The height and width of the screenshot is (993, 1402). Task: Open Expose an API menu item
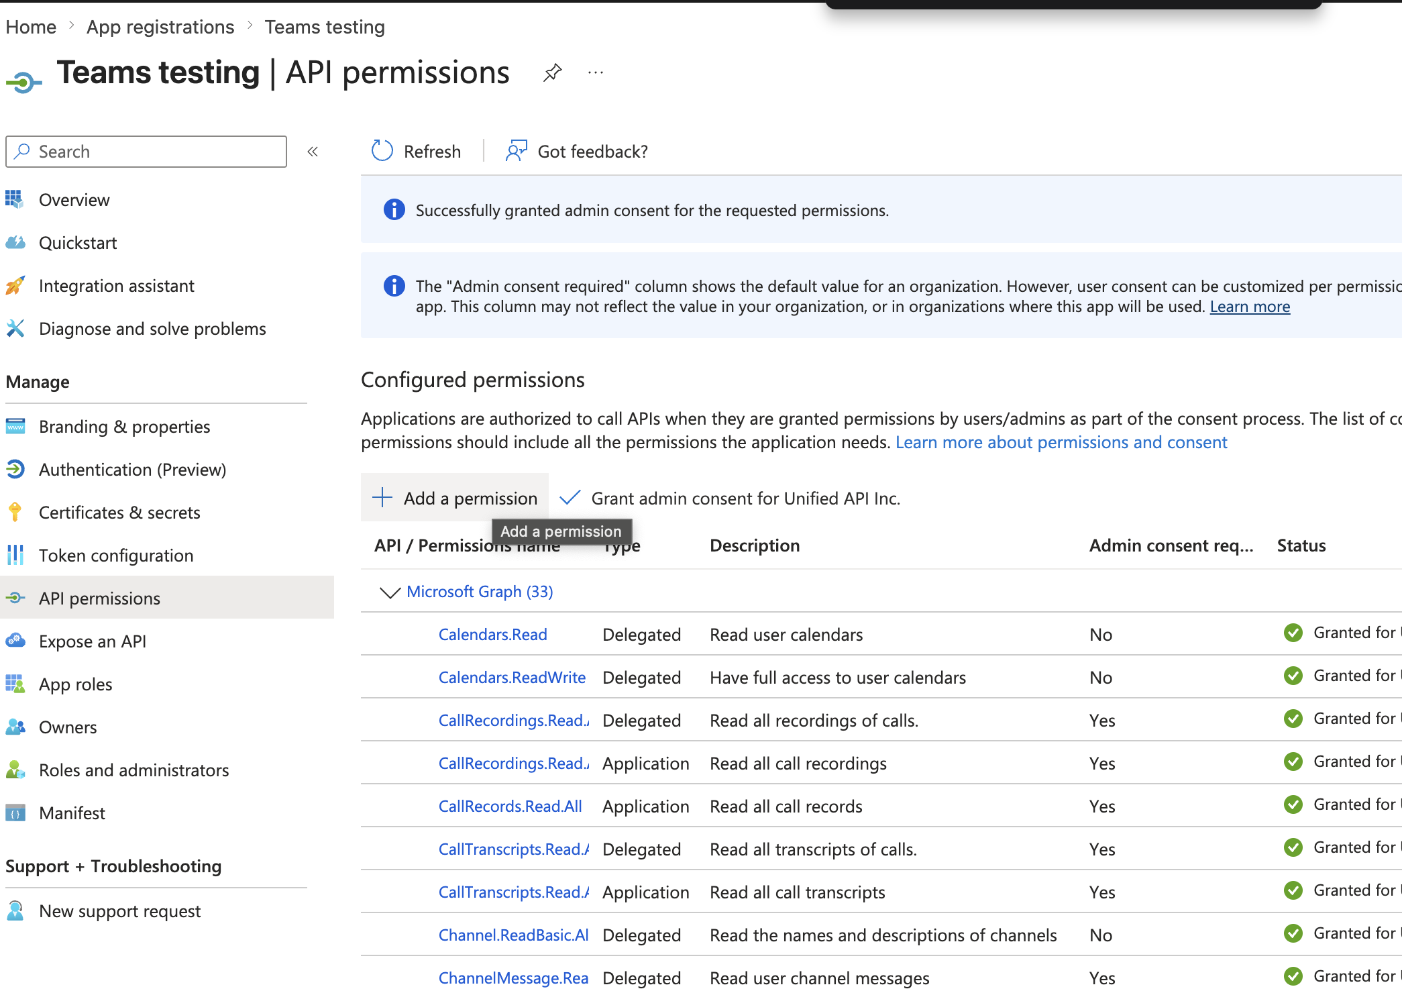[x=93, y=641]
